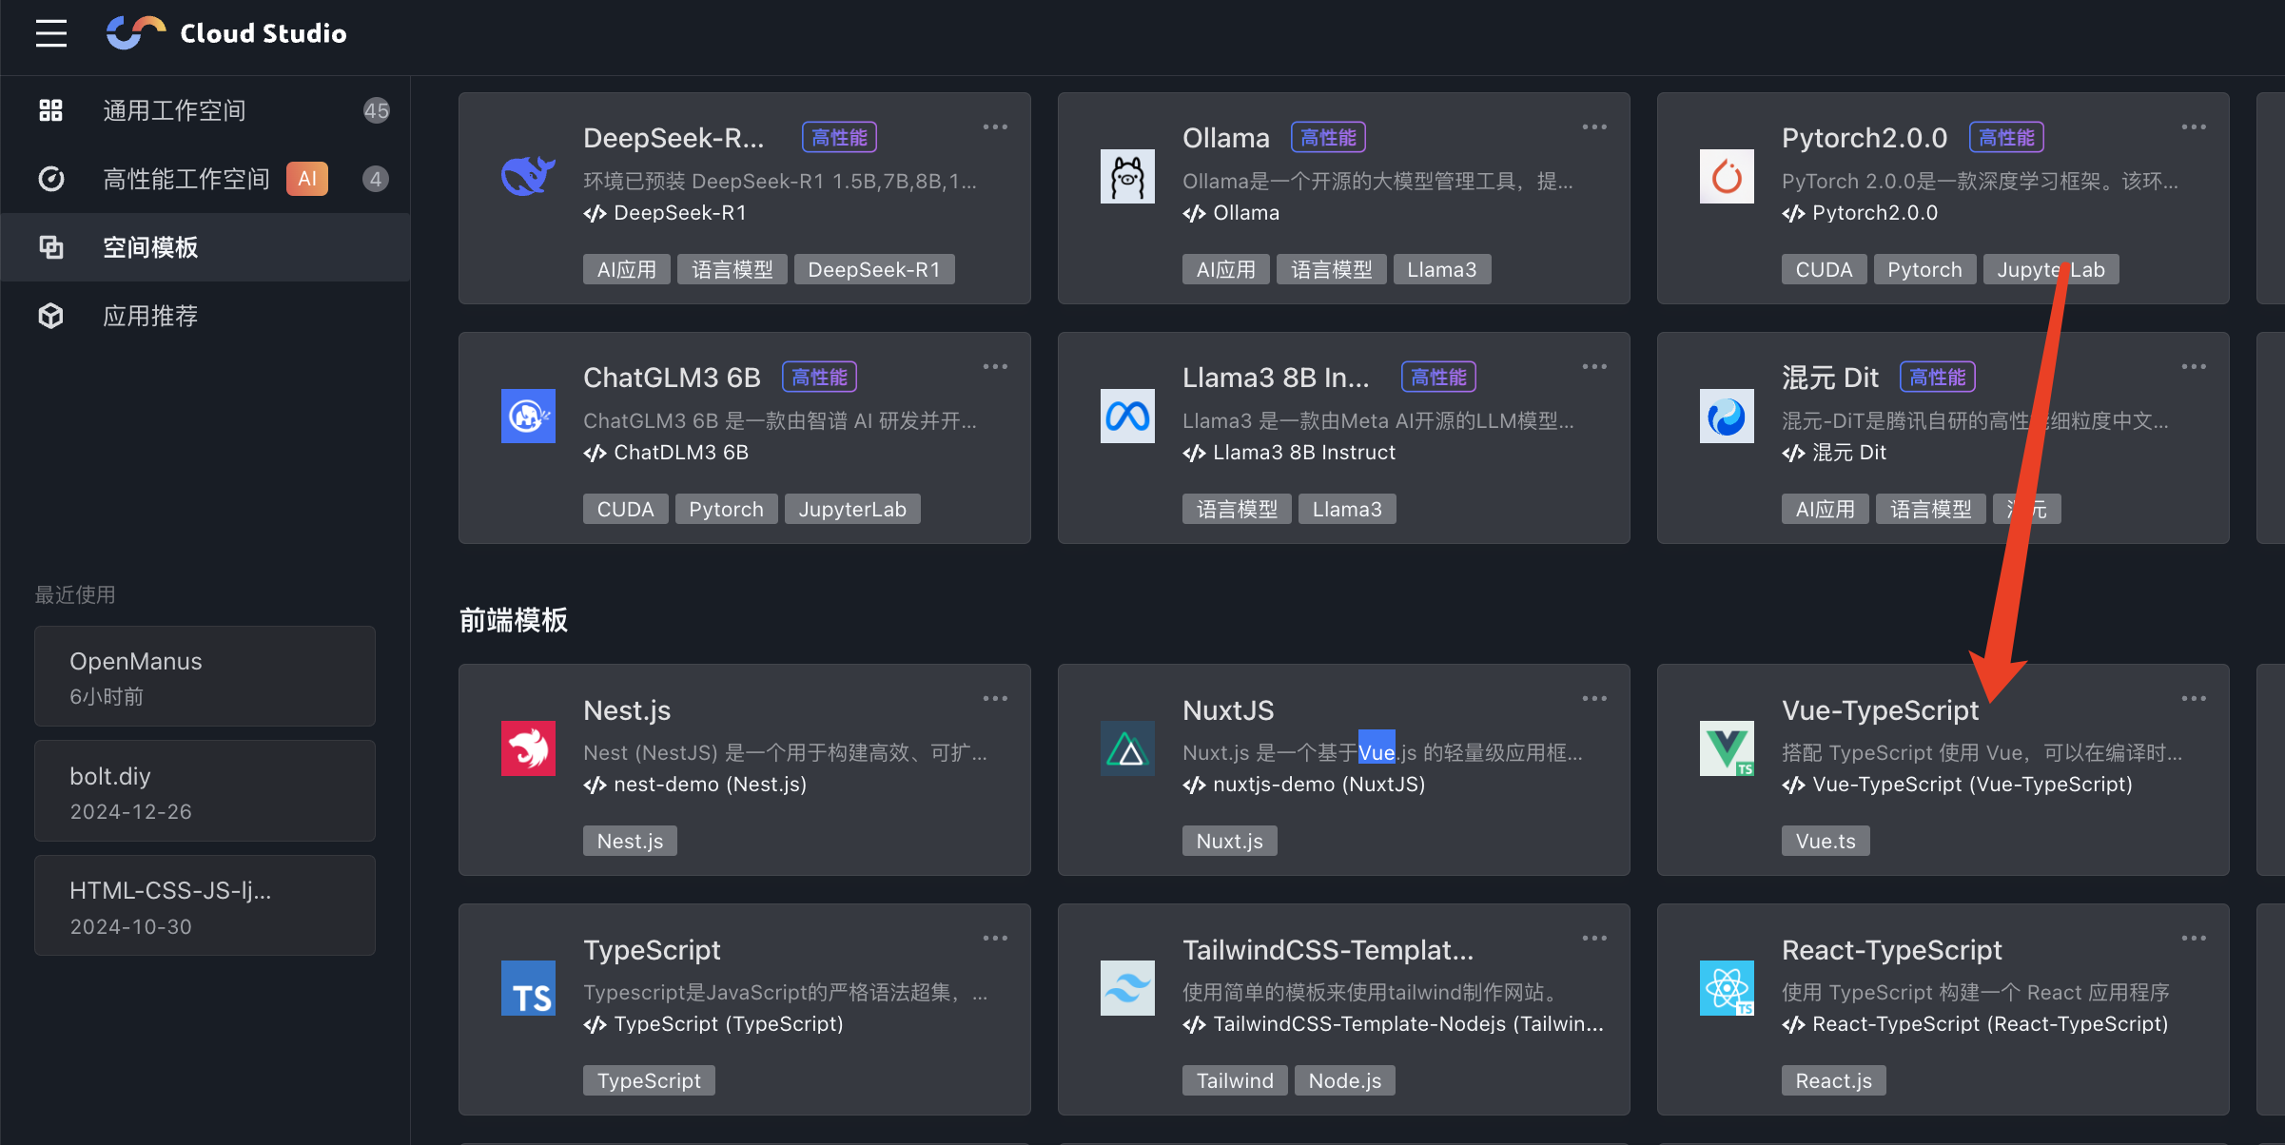Viewport: 2285px width, 1145px height.
Task: Click nest-demo (Nest.js) repository text
Action: tap(710, 785)
